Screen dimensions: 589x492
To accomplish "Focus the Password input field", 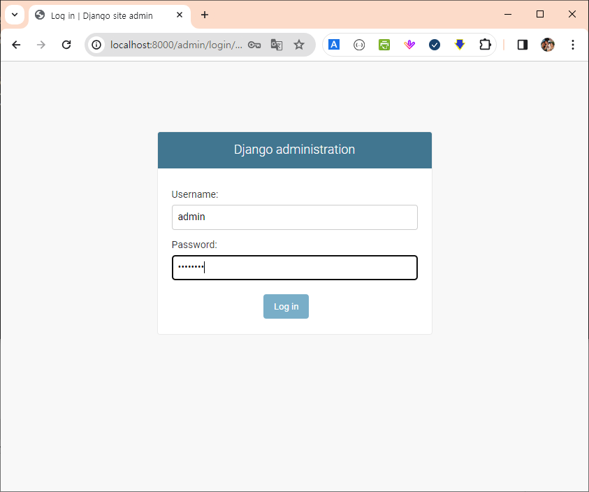I will (295, 268).
